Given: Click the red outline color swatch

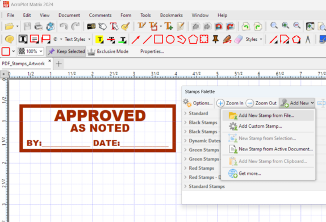Looking at the screenshot, I should (6, 51).
